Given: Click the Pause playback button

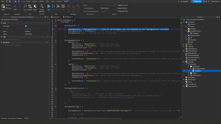Looking at the screenshot, I should [x=53, y=6].
